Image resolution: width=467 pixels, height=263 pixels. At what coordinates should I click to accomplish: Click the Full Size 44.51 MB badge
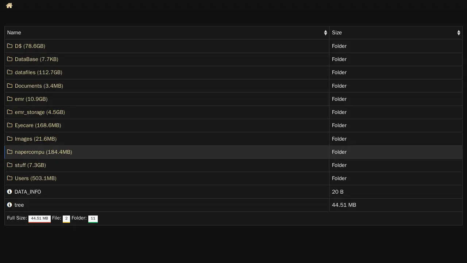(x=39, y=218)
